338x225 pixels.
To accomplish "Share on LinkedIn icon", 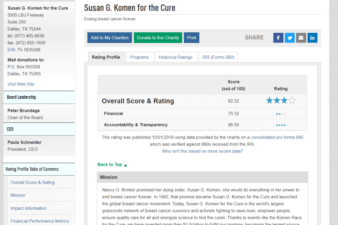I will (312, 38).
